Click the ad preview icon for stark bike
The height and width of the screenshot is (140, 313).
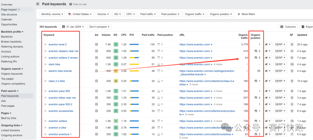pos(96,65)
